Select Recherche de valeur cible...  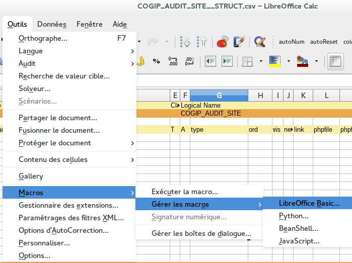click(69, 76)
